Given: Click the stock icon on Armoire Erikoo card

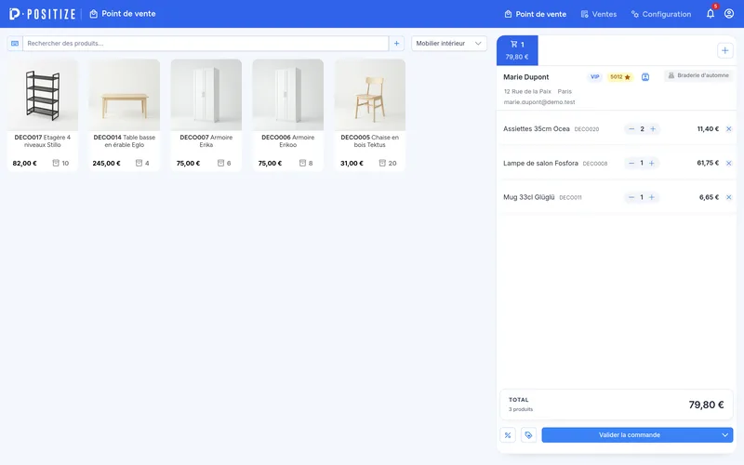Looking at the screenshot, I should click(302, 163).
